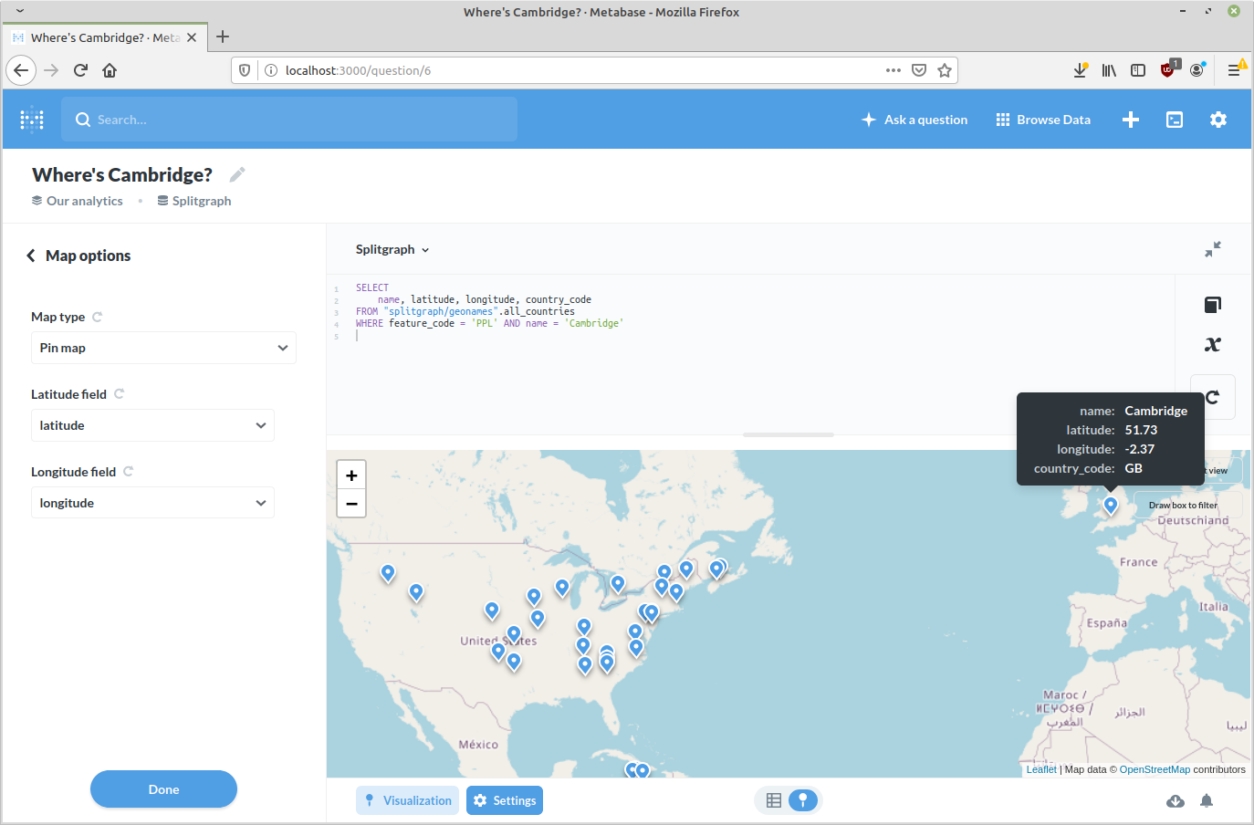Open the Splitgraph database link below title
1254x825 pixels.
[194, 201]
